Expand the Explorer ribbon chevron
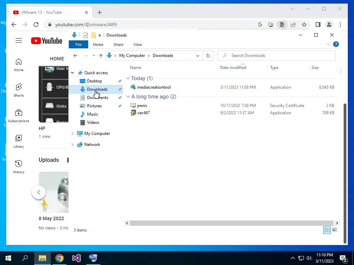 (x=328, y=44)
